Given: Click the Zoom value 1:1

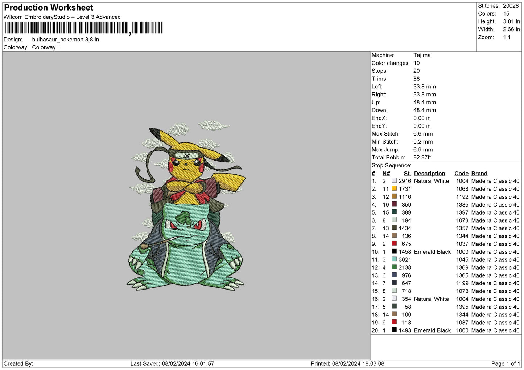Looking at the screenshot, I should [507, 37].
